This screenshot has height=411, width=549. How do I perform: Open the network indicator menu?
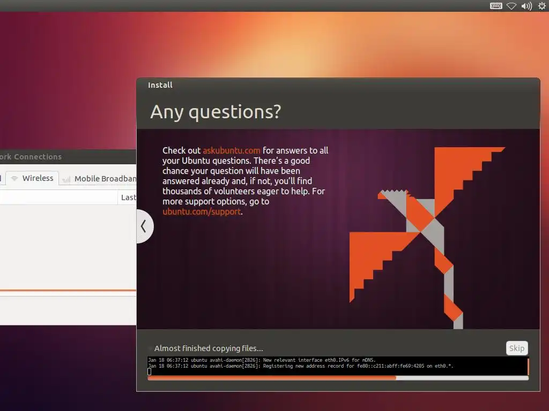tap(511, 6)
